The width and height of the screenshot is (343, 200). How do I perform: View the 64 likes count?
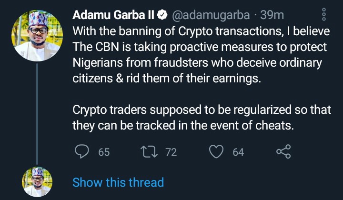(x=238, y=152)
